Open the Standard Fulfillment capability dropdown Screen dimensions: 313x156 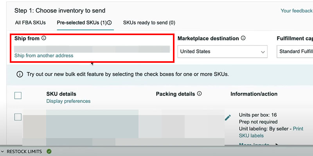[x=295, y=51]
